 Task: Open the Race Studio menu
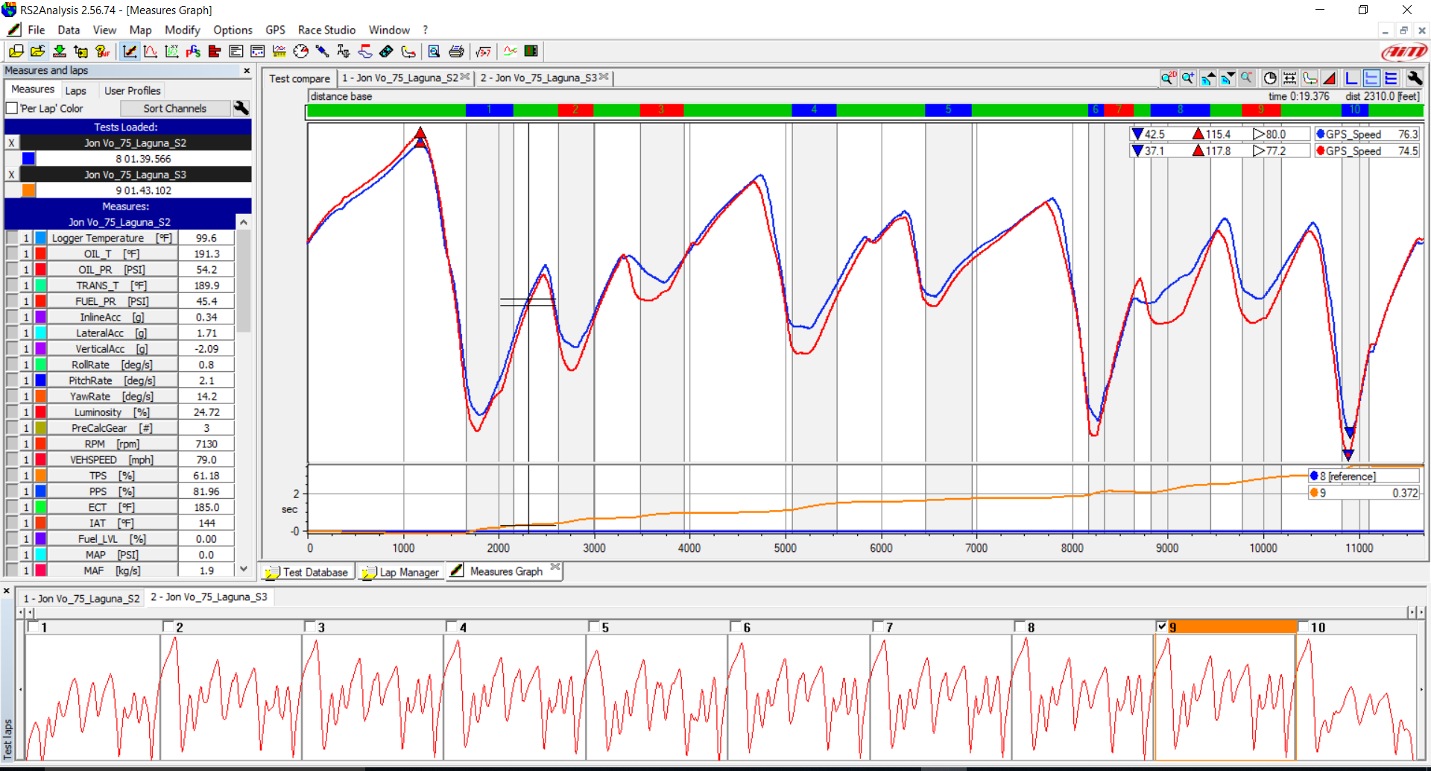(x=326, y=30)
